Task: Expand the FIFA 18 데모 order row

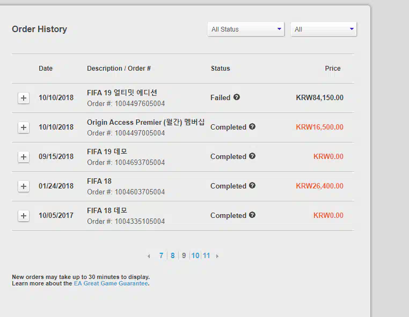Action: pyautogui.click(x=24, y=215)
